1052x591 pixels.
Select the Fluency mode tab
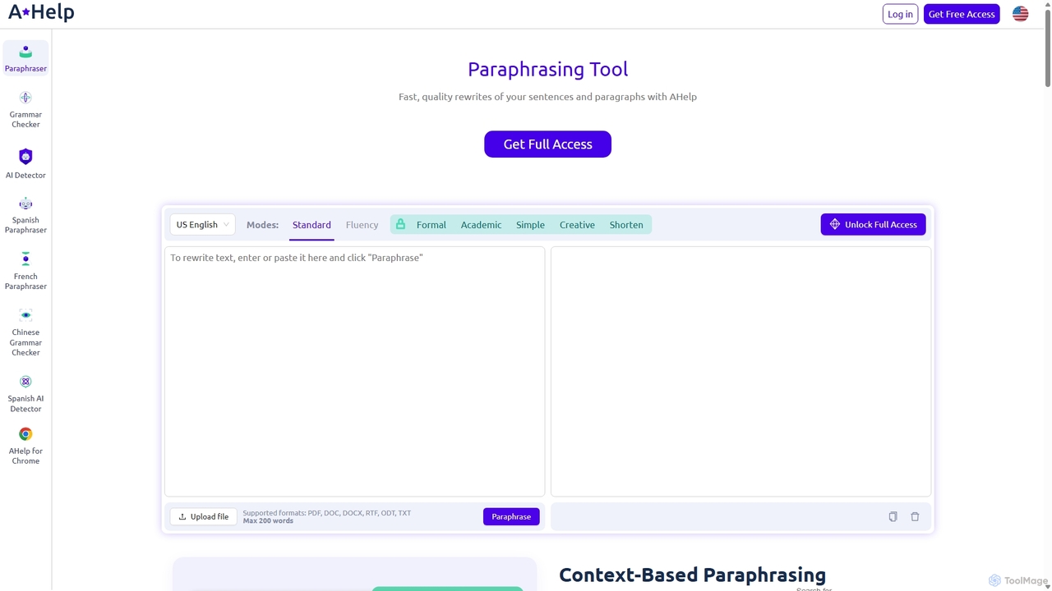pyautogui.click(x=362, y=225)
